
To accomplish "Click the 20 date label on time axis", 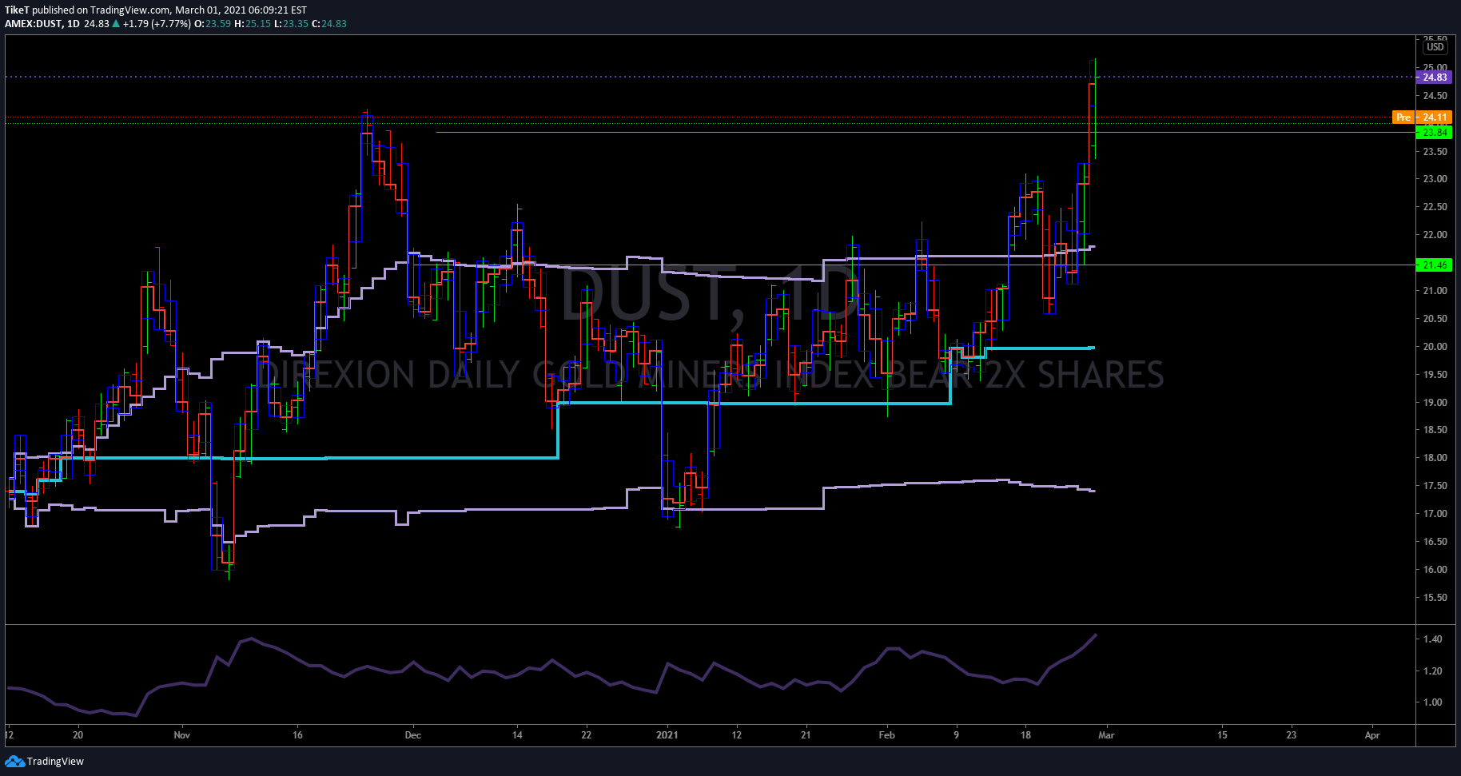I will tap(78, 735).
